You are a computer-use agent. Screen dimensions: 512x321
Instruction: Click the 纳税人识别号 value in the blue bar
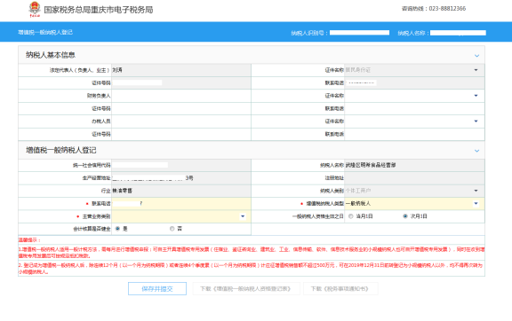coord(359,33)
